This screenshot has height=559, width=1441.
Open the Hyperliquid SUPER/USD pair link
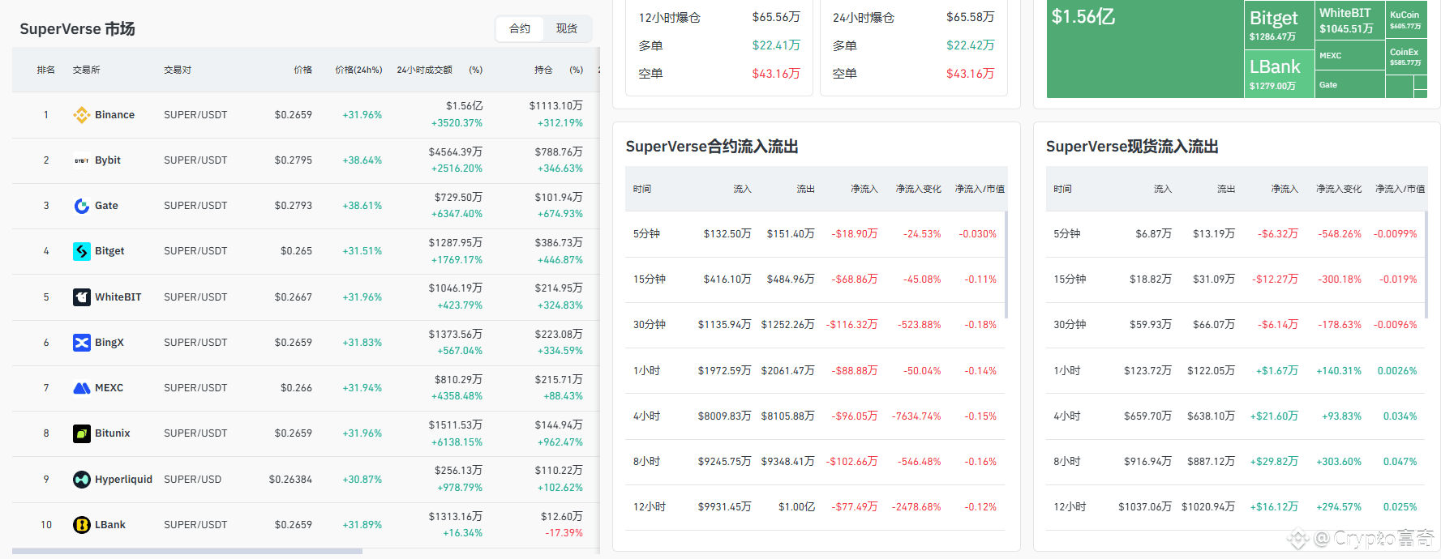(192, 480)
